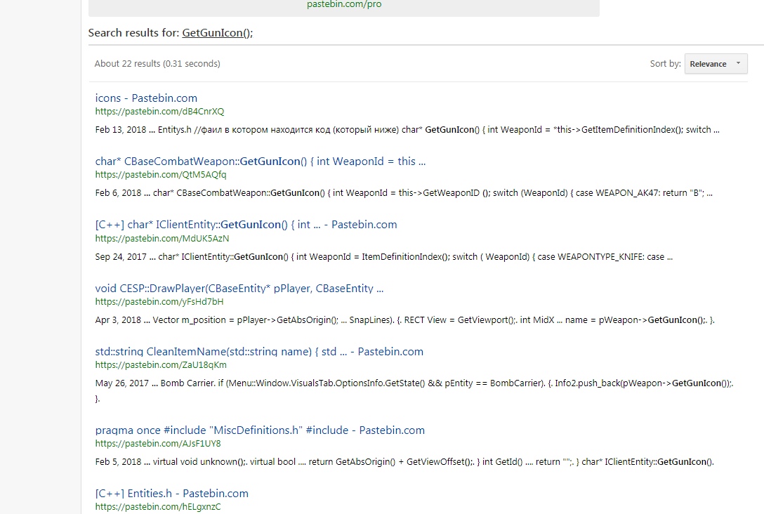Click the 'About 22 results (0.31 seconds)' text
Screen dimensions: 764x514
[x=157, y=64]
